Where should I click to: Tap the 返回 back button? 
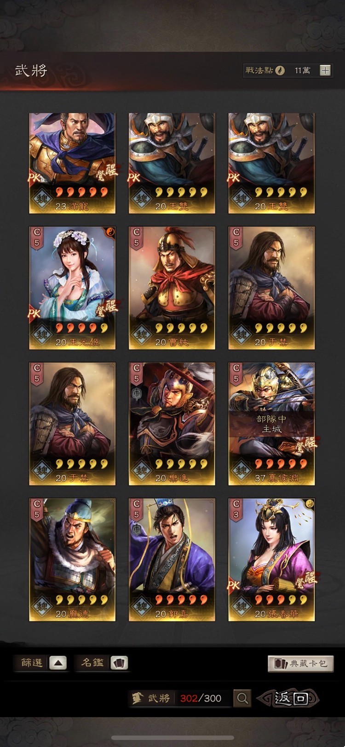click(287, 698)
